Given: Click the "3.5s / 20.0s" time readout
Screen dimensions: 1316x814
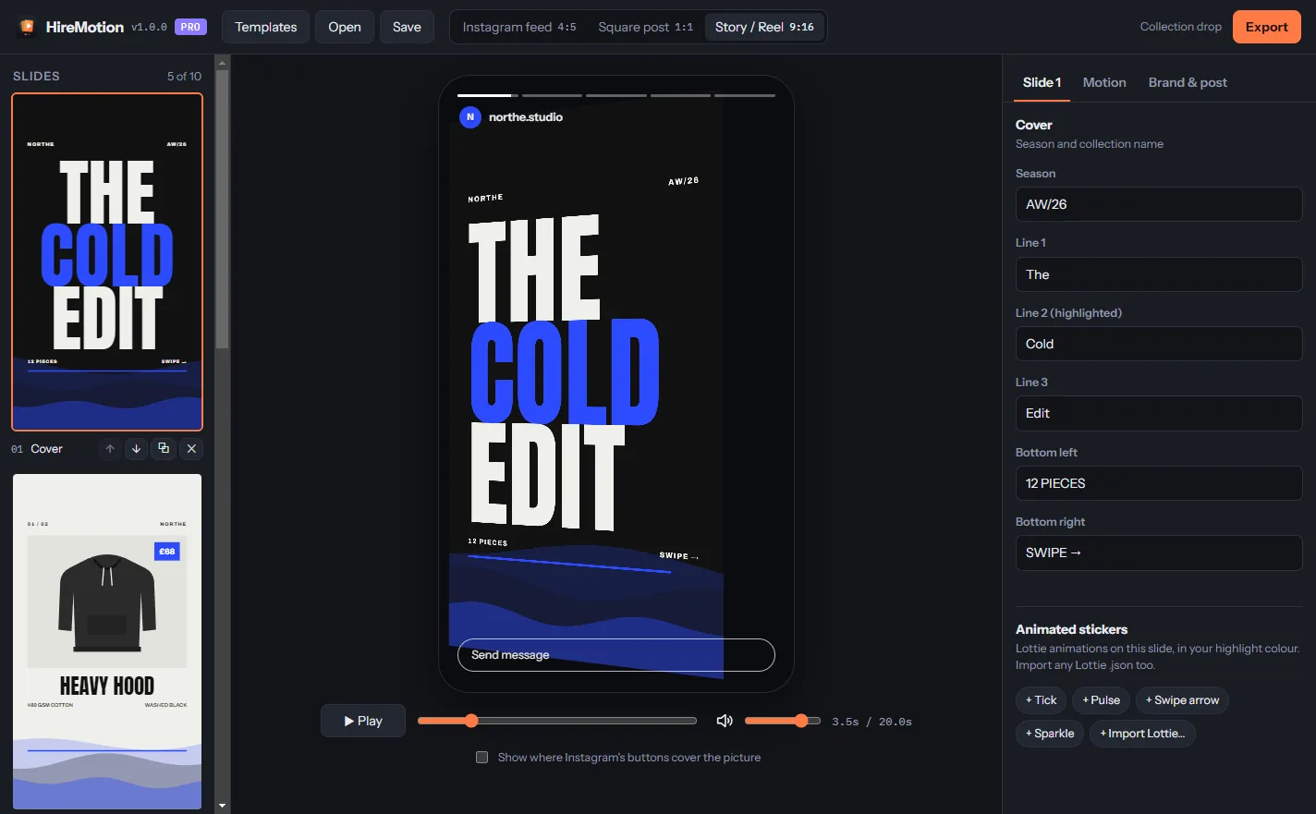Looking at the screenshot, I should (871, 722).
